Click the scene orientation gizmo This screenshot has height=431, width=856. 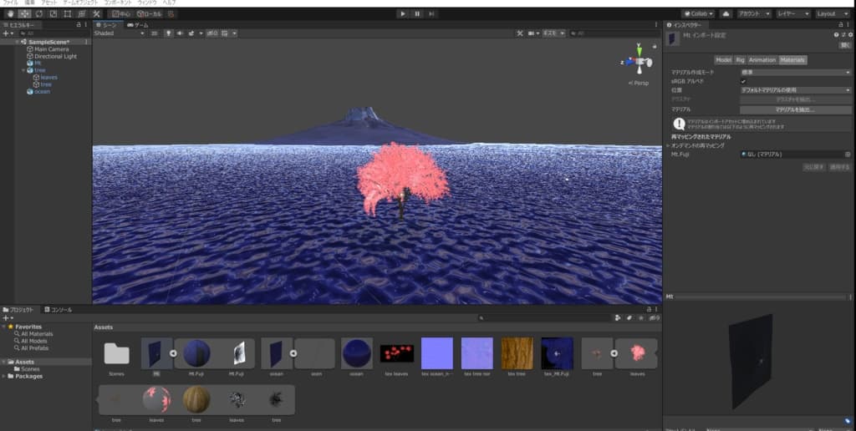coord(639,62)
